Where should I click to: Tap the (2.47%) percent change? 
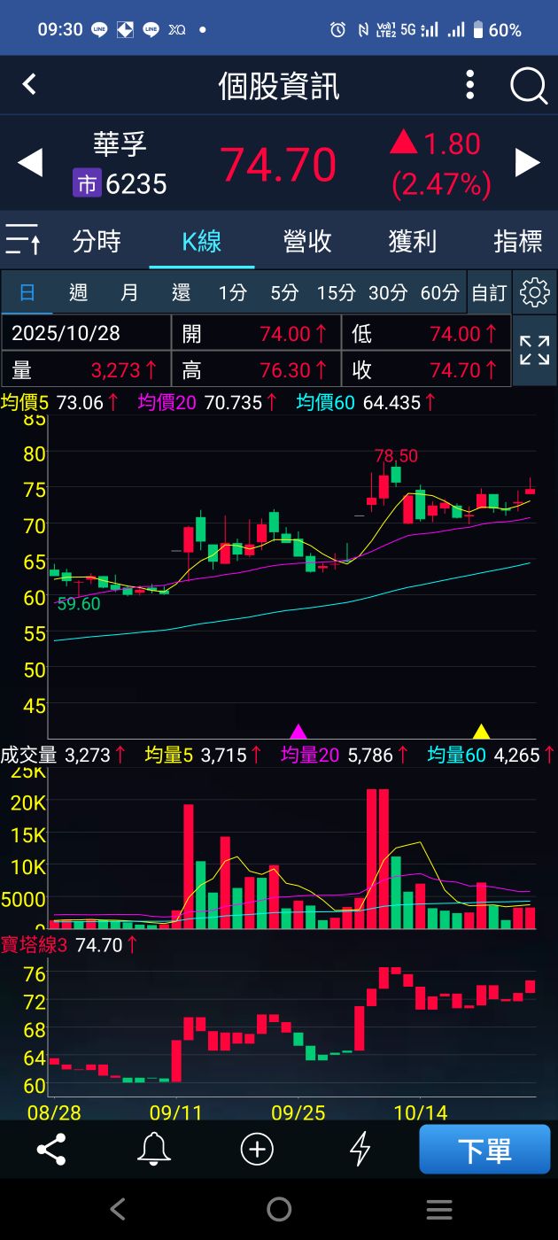tap(441, 184)
